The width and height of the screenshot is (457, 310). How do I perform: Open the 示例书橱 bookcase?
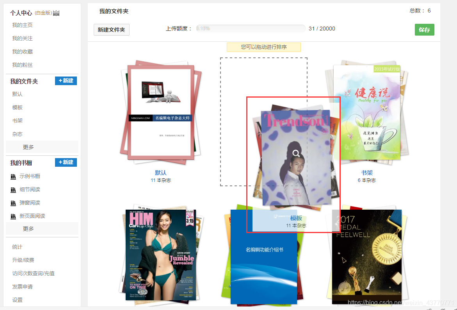30,176
